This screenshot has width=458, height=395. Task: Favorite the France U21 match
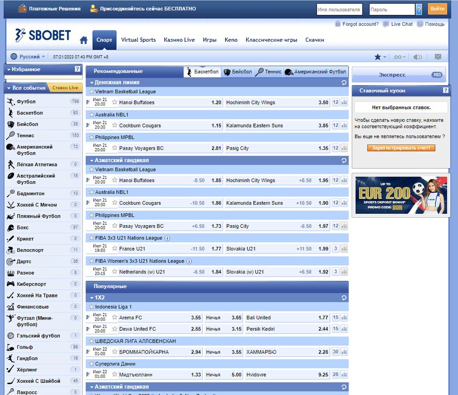click(x=115, y=249)
